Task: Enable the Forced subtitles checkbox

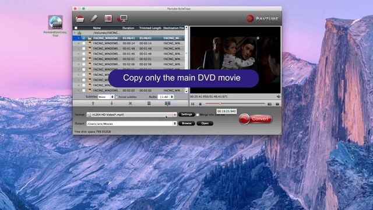Action: tap(117, 97)
